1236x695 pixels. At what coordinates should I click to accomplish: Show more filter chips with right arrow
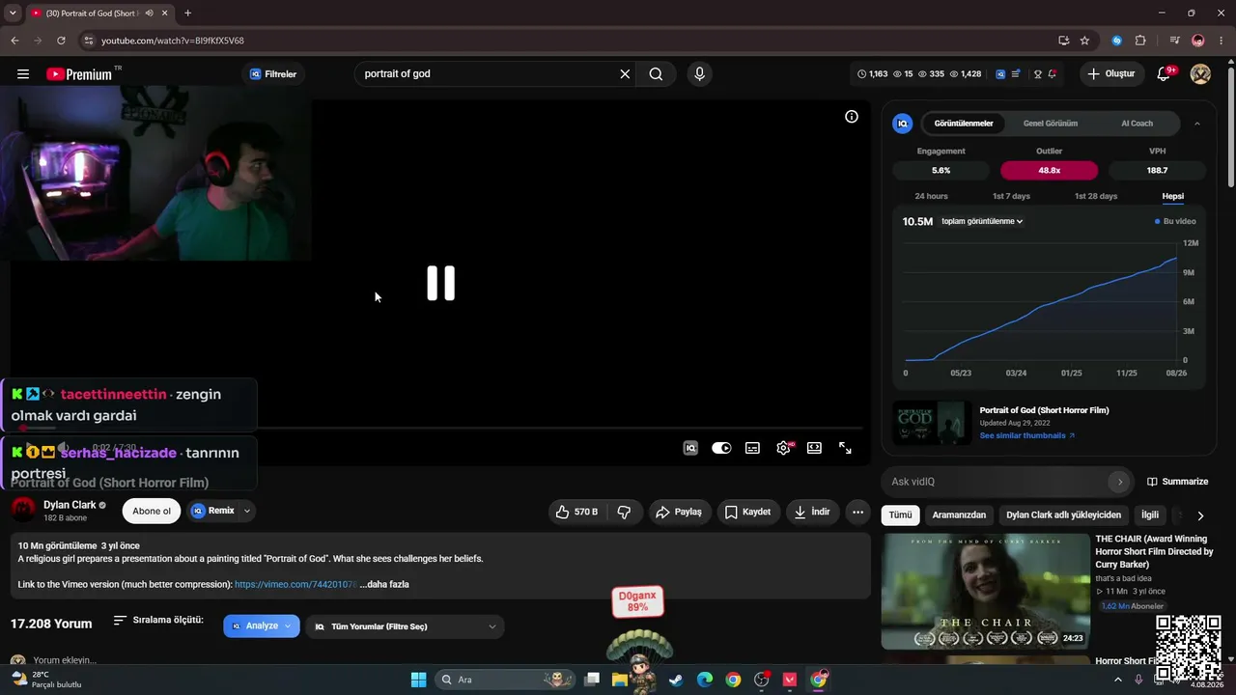coord(1200,515)
